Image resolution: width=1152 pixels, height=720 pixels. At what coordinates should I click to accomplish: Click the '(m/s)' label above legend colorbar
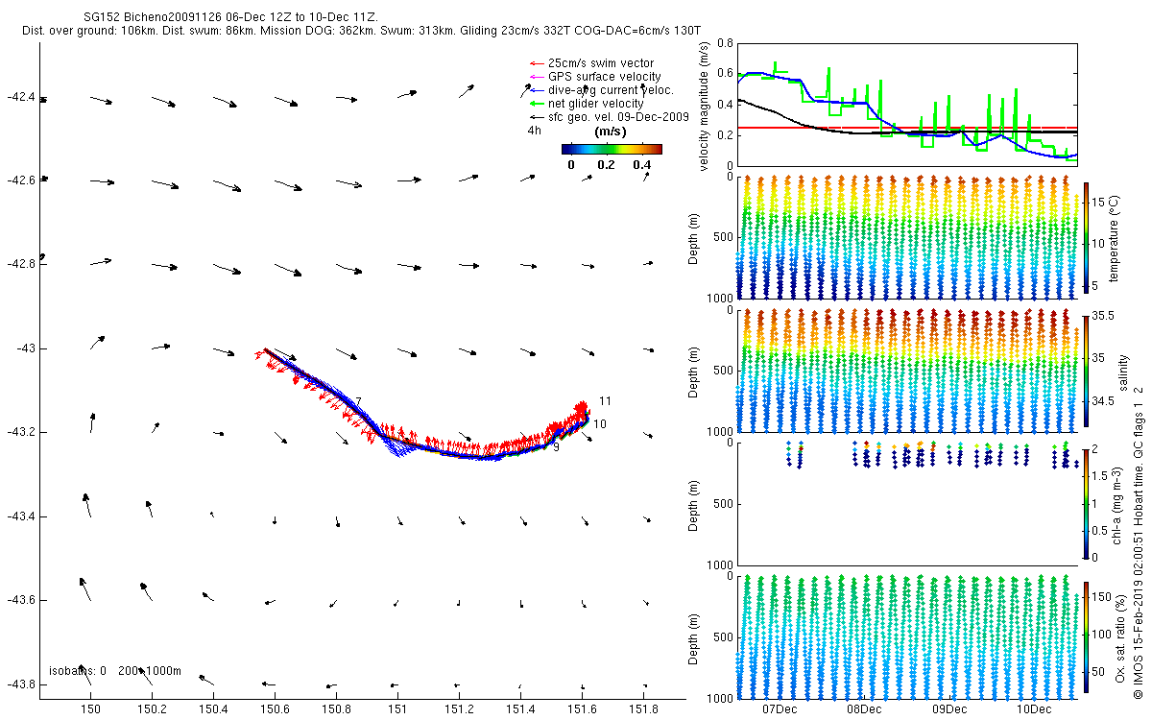tap(612, 131)
